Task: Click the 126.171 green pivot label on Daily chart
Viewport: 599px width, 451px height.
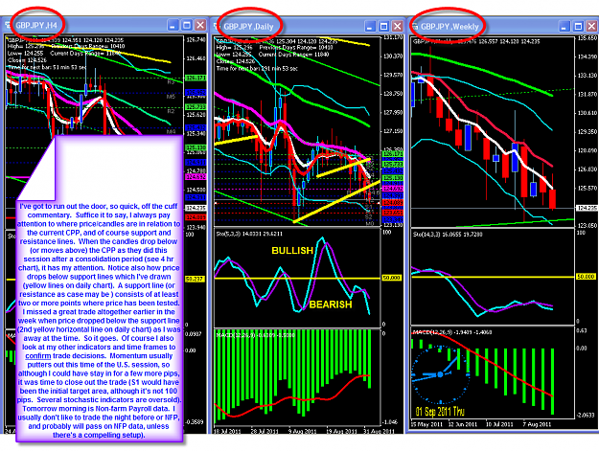Action: tap(391, 154)
